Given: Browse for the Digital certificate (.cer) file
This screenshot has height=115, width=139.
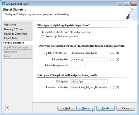Looking at the screenshot, I should pos(112,53).
